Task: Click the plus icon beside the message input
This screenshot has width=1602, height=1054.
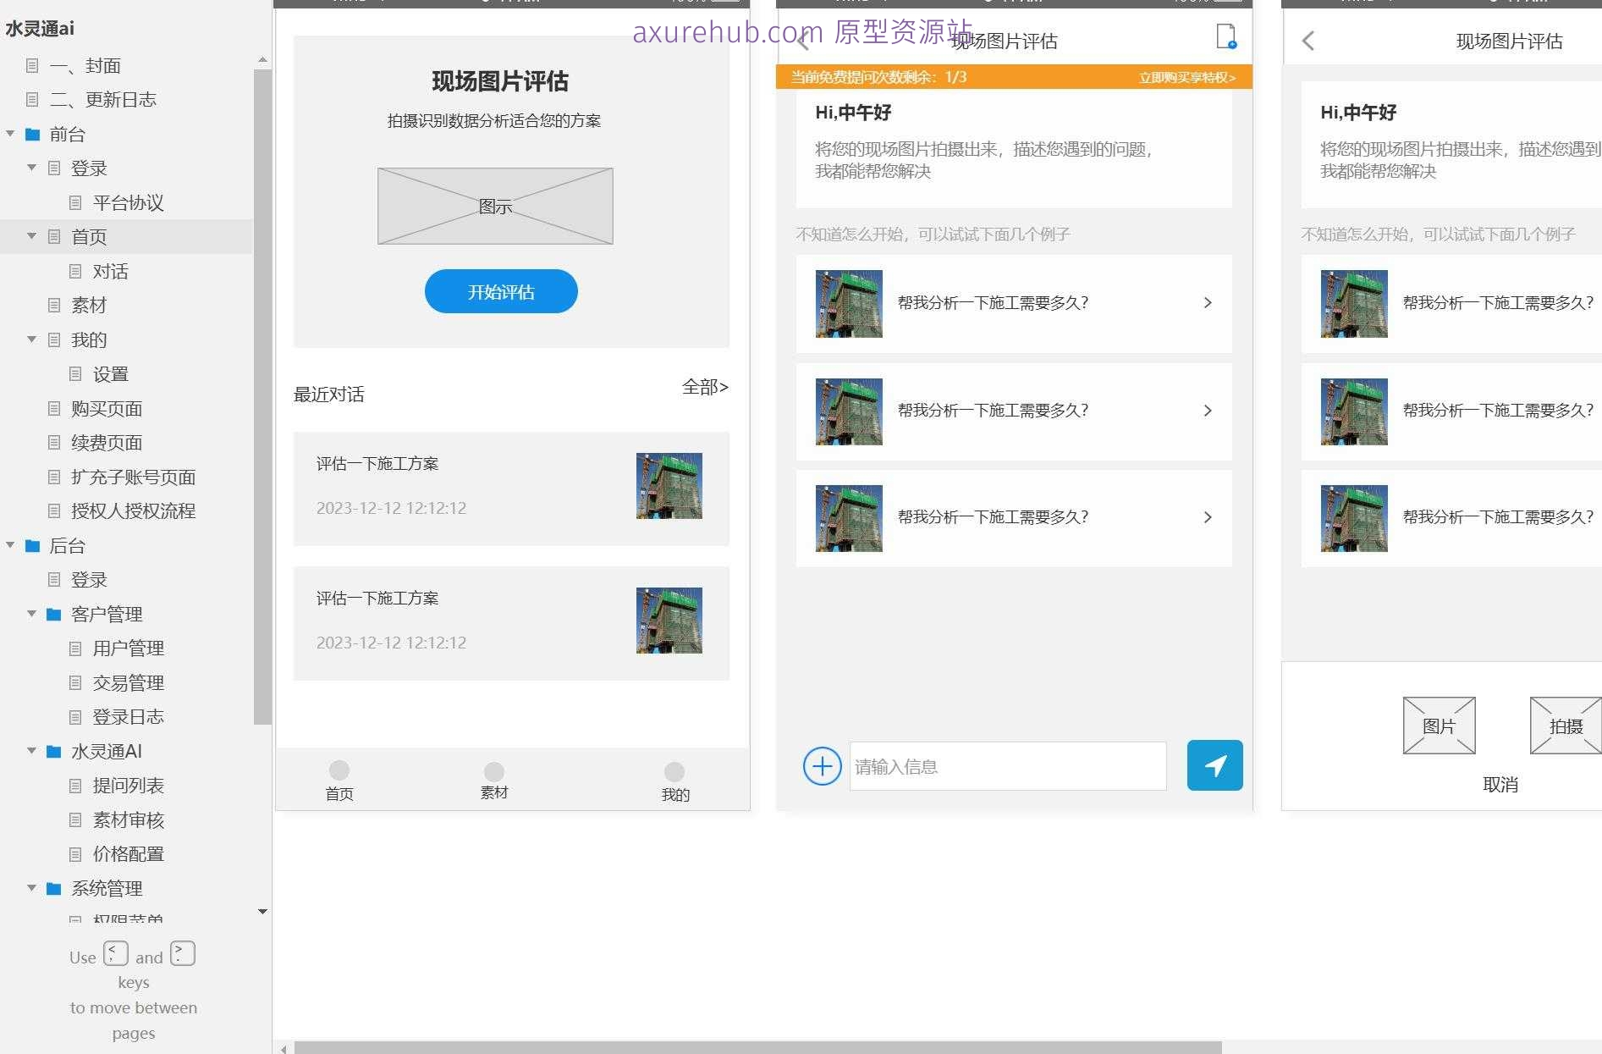Action: [821, 765]
